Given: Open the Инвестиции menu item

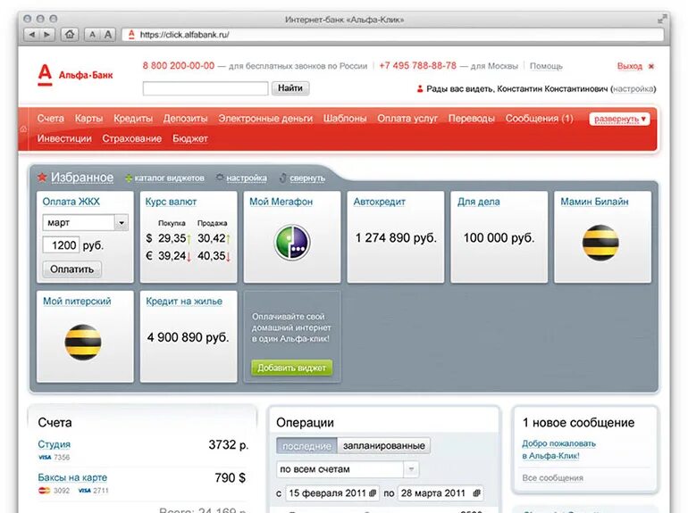Looking at the screenshot, I should (x=64, y=138).
